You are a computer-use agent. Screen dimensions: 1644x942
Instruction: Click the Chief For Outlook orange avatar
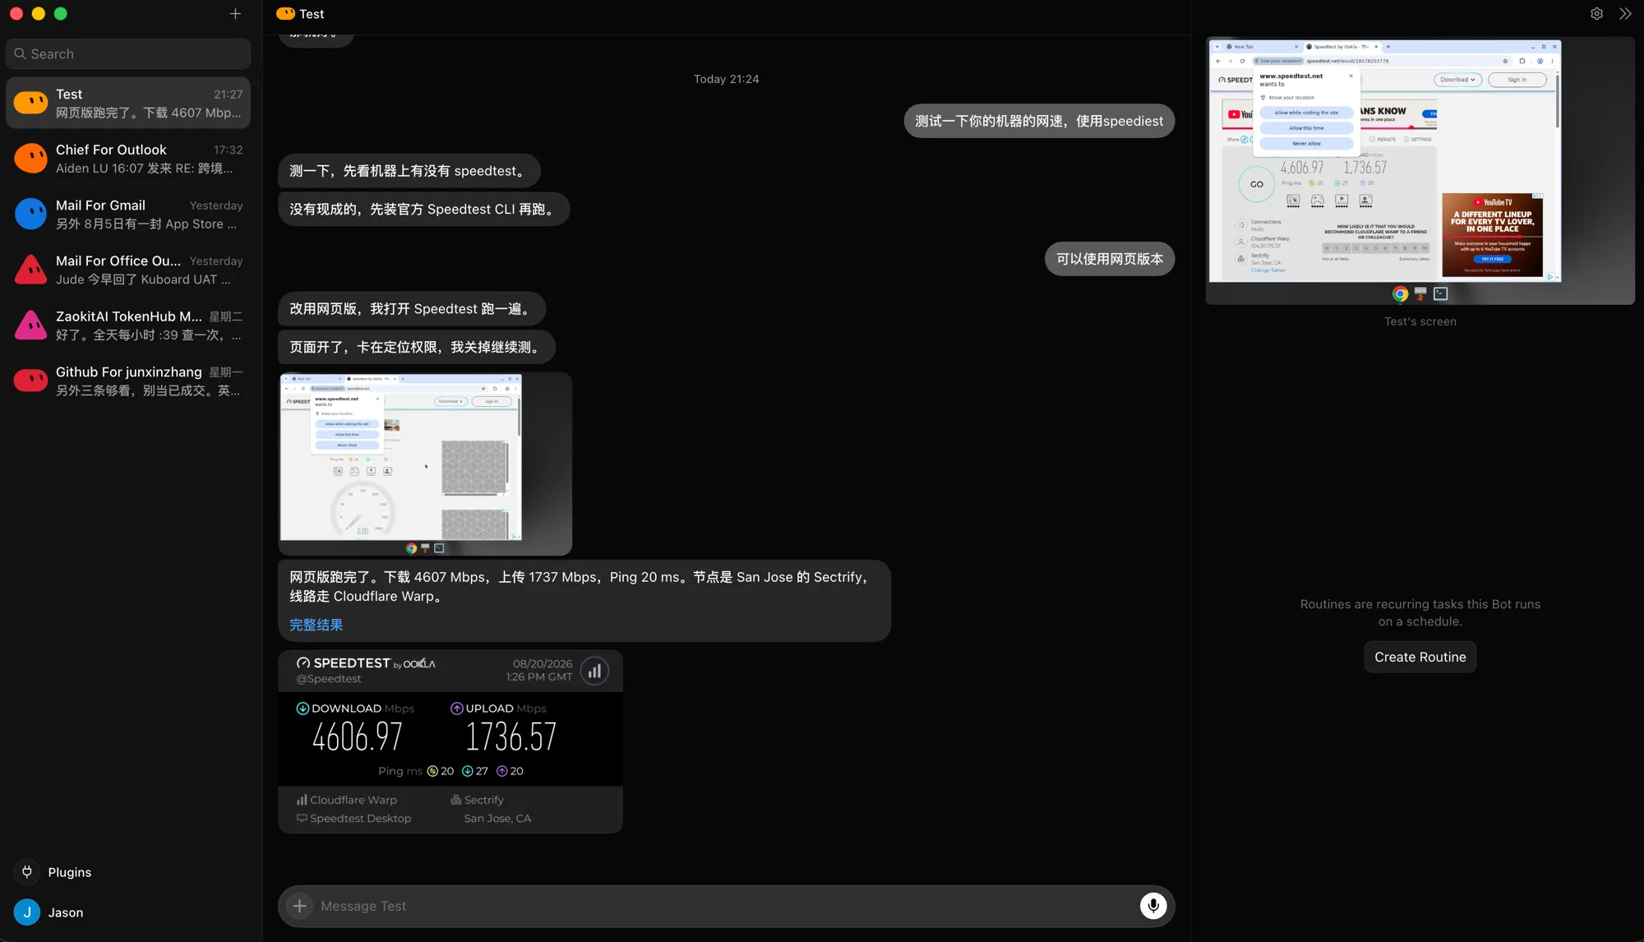click(30, 159)
